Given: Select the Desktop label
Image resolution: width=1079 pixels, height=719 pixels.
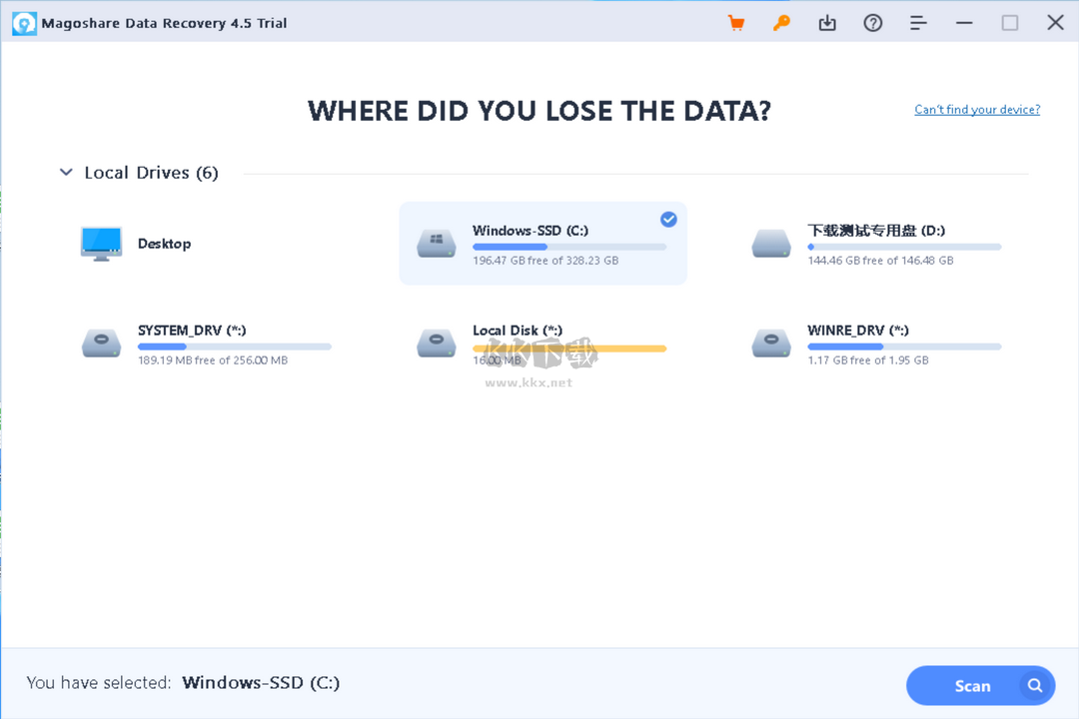Looking at the screenshot, I should pyautogui.click(x=165, y=244).
